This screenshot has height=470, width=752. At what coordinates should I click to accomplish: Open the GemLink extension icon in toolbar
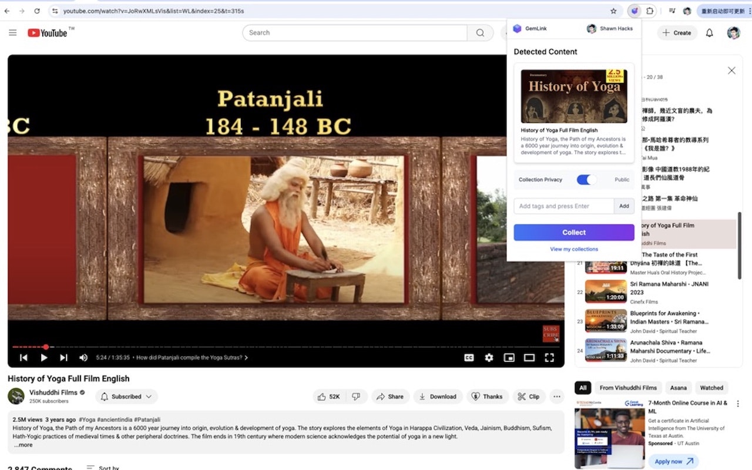[634, 11]
